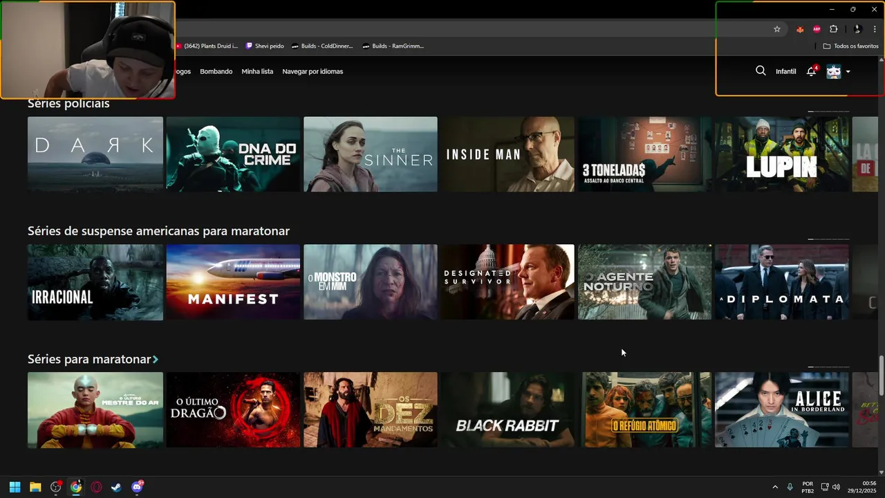
Task: Switch to the Infantil section
Action: click(785, 71)
